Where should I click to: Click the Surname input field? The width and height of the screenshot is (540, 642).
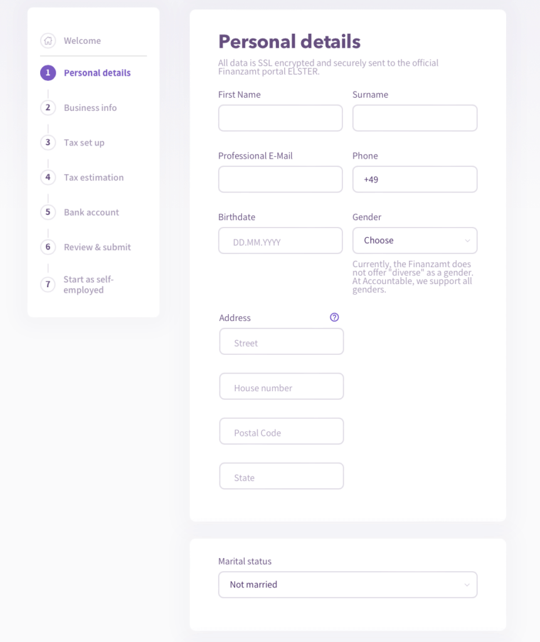coord(415,118)
